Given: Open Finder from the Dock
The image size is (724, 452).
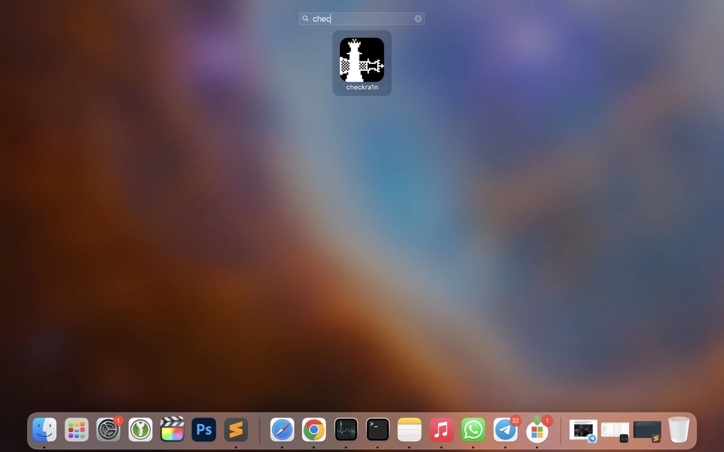Looking at the screenshot, I should coord(44,430).
